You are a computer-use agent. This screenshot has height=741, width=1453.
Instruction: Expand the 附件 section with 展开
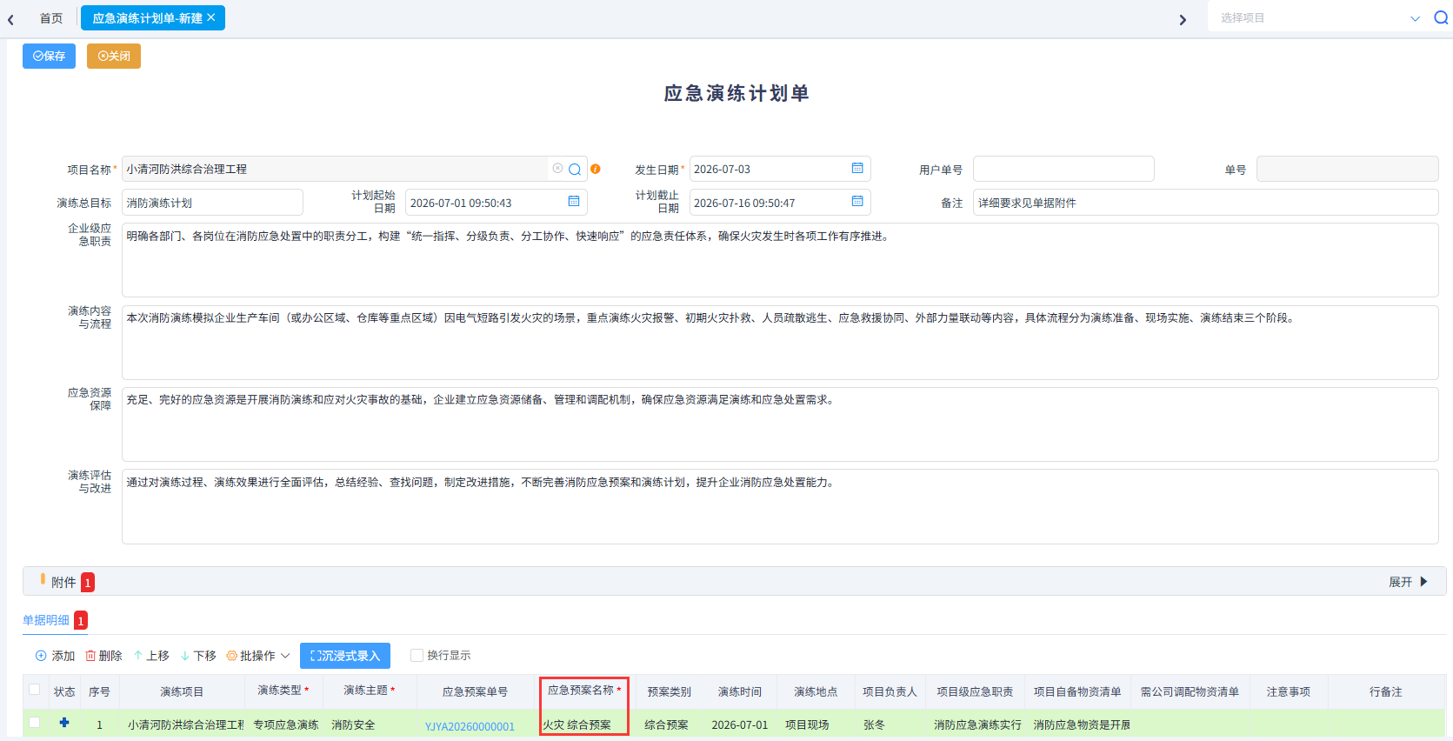click(1408, 582)
